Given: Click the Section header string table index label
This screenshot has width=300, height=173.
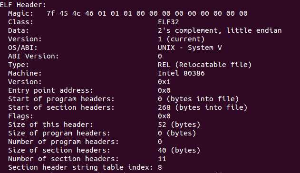Looking at the screenshot, I should [x=80, y=167].
